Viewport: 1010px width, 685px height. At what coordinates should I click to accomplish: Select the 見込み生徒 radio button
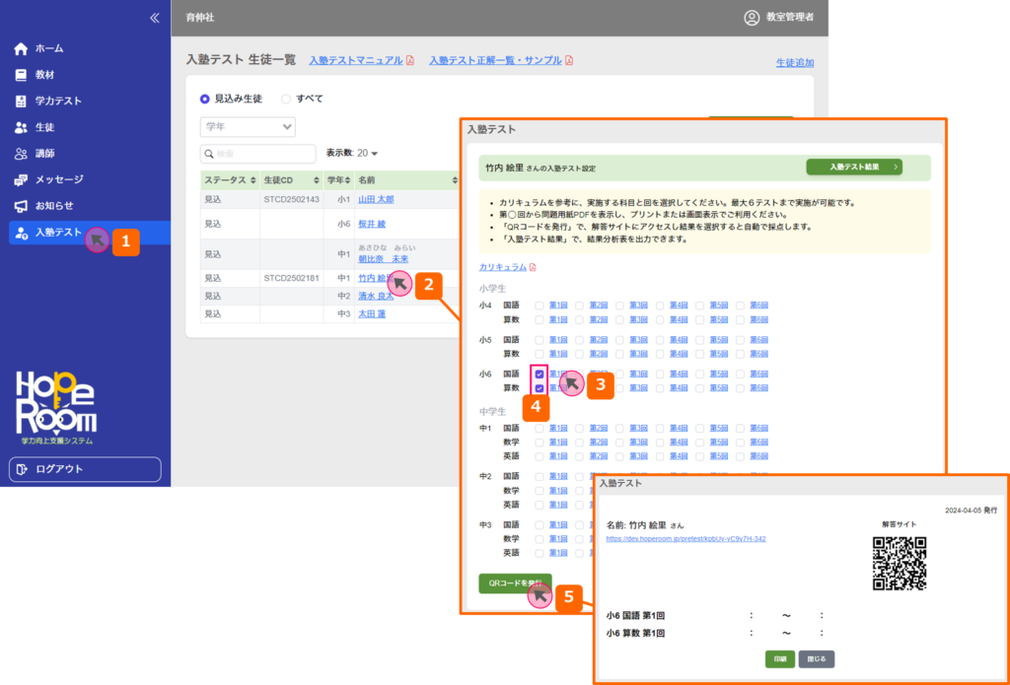(205, 99)
